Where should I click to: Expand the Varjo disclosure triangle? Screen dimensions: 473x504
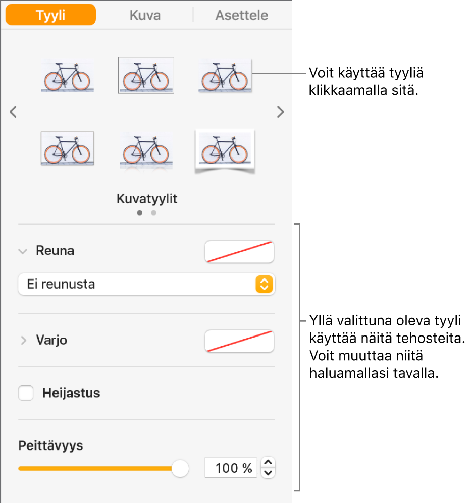coord(22,341)
